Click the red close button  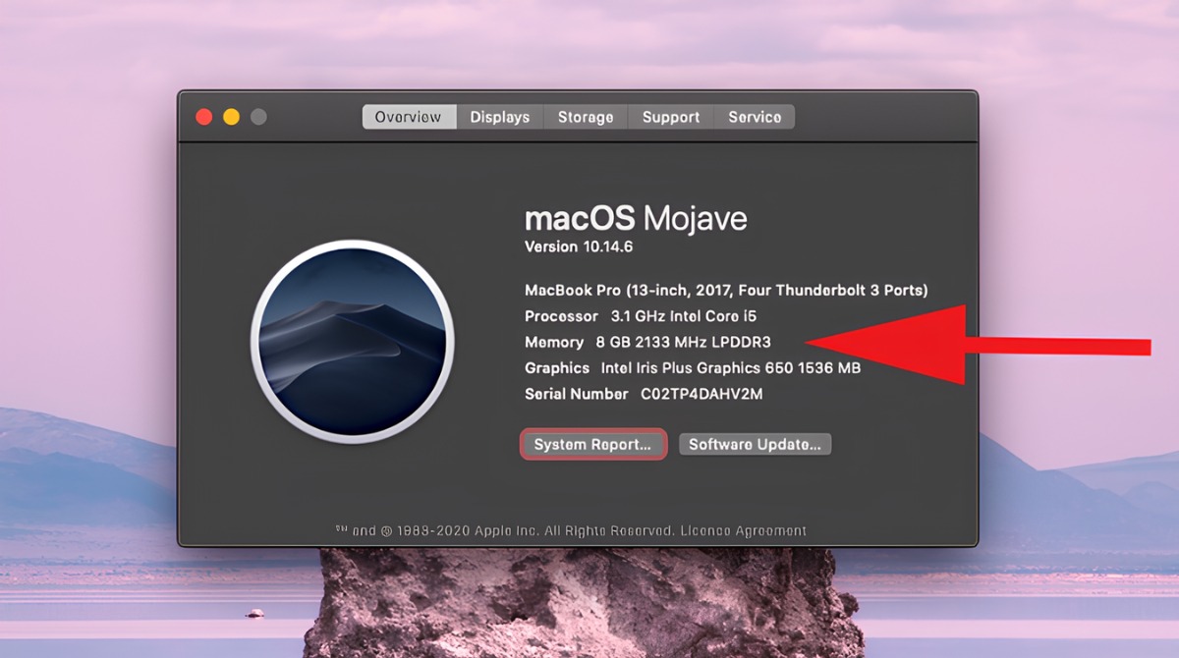203,116
